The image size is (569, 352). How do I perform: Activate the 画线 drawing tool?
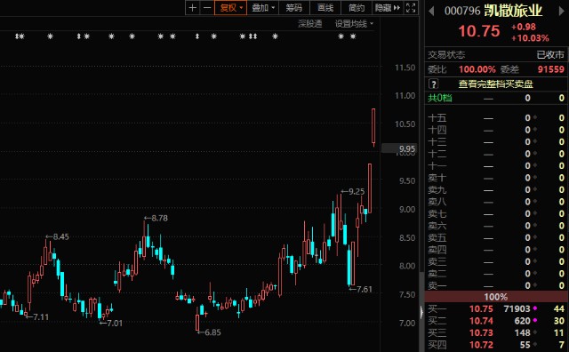pyautogui.click(x=325, y=8)
